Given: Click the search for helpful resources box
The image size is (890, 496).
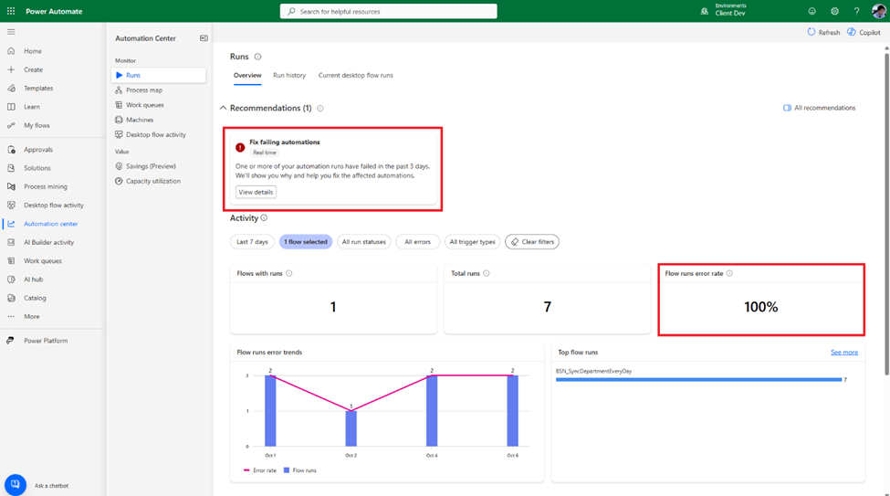Looking at the screenshot, I should tap(388, 11).
